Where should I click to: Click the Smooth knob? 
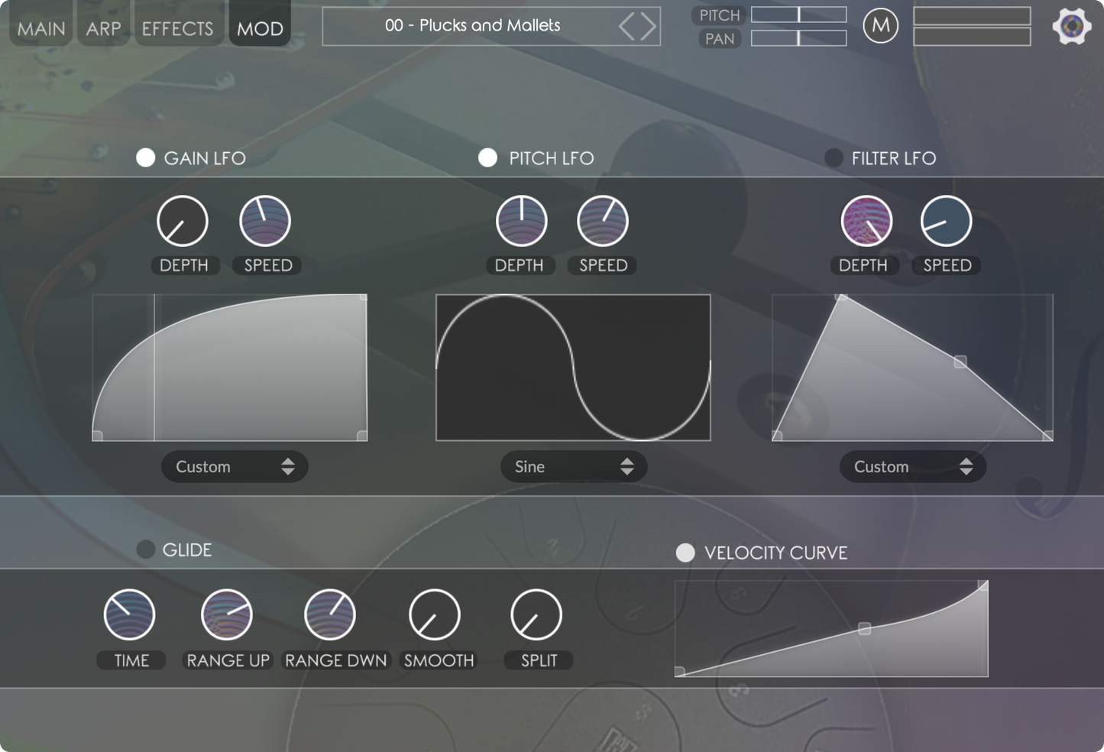click(435, 614)
